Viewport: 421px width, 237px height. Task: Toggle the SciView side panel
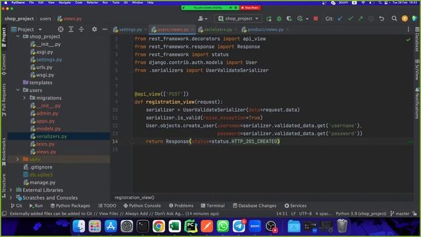click(x=417, y=69)
